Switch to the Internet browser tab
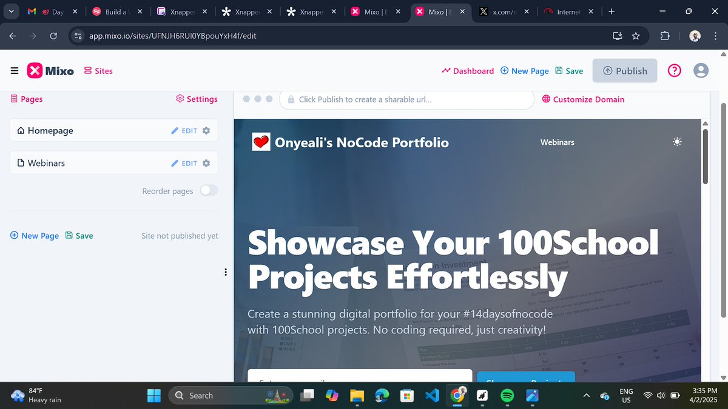Viewport: 728px width, 409px height. 570,12
